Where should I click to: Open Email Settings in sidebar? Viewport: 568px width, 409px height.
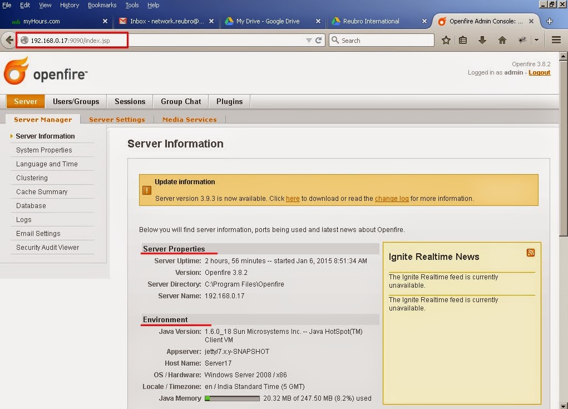point(38,234)
